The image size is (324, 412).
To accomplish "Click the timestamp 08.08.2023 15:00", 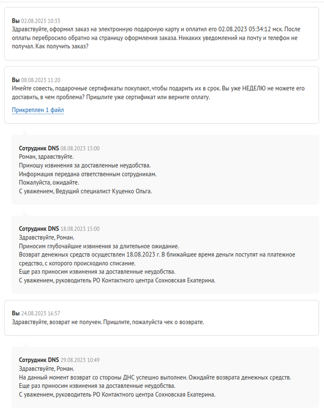I will (80, 149).
